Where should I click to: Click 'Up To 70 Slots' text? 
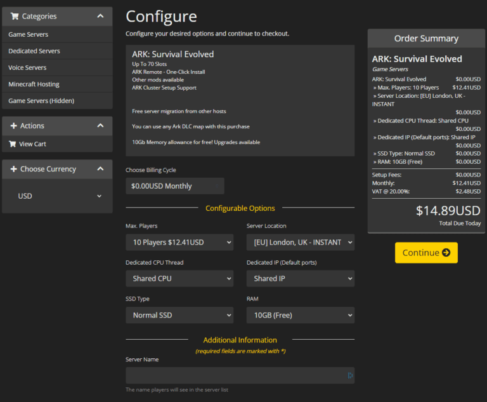point(150,64)
